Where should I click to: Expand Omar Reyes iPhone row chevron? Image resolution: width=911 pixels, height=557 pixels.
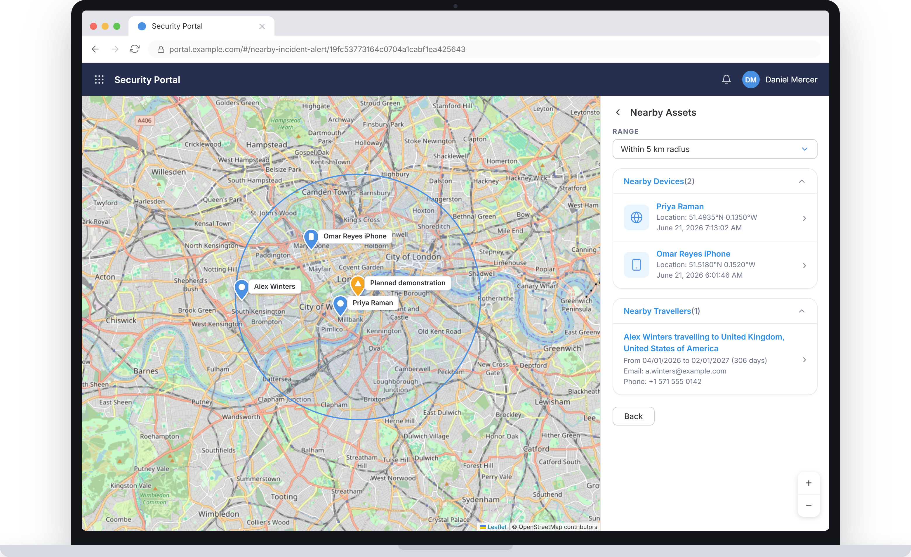tap(804, 266)
